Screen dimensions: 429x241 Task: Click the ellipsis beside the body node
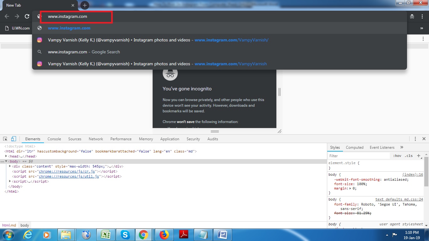click(x=2, y=162)
